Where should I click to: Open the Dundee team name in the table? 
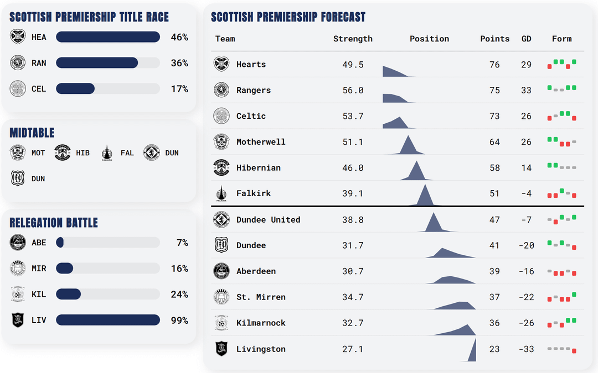(x=251, y=245)
